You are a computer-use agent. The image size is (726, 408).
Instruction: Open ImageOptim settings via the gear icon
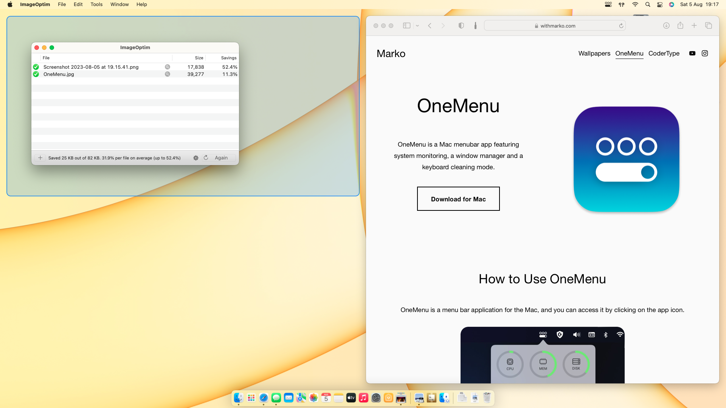[196, 158]
